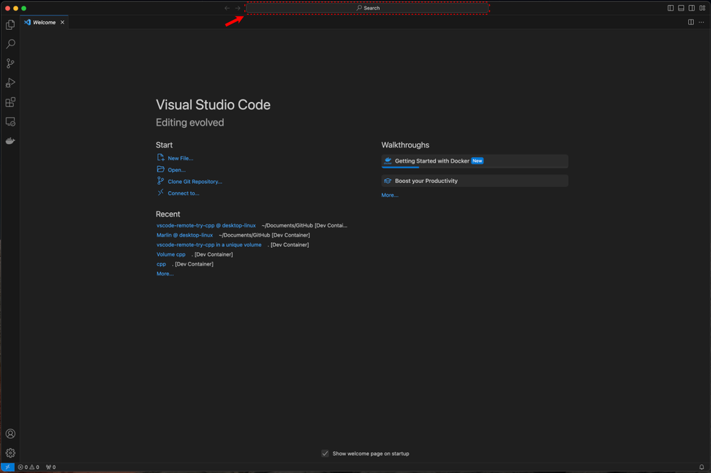711x473 pixels.
Task: Expand the Recent list via 'More...'
Action: 164,273
